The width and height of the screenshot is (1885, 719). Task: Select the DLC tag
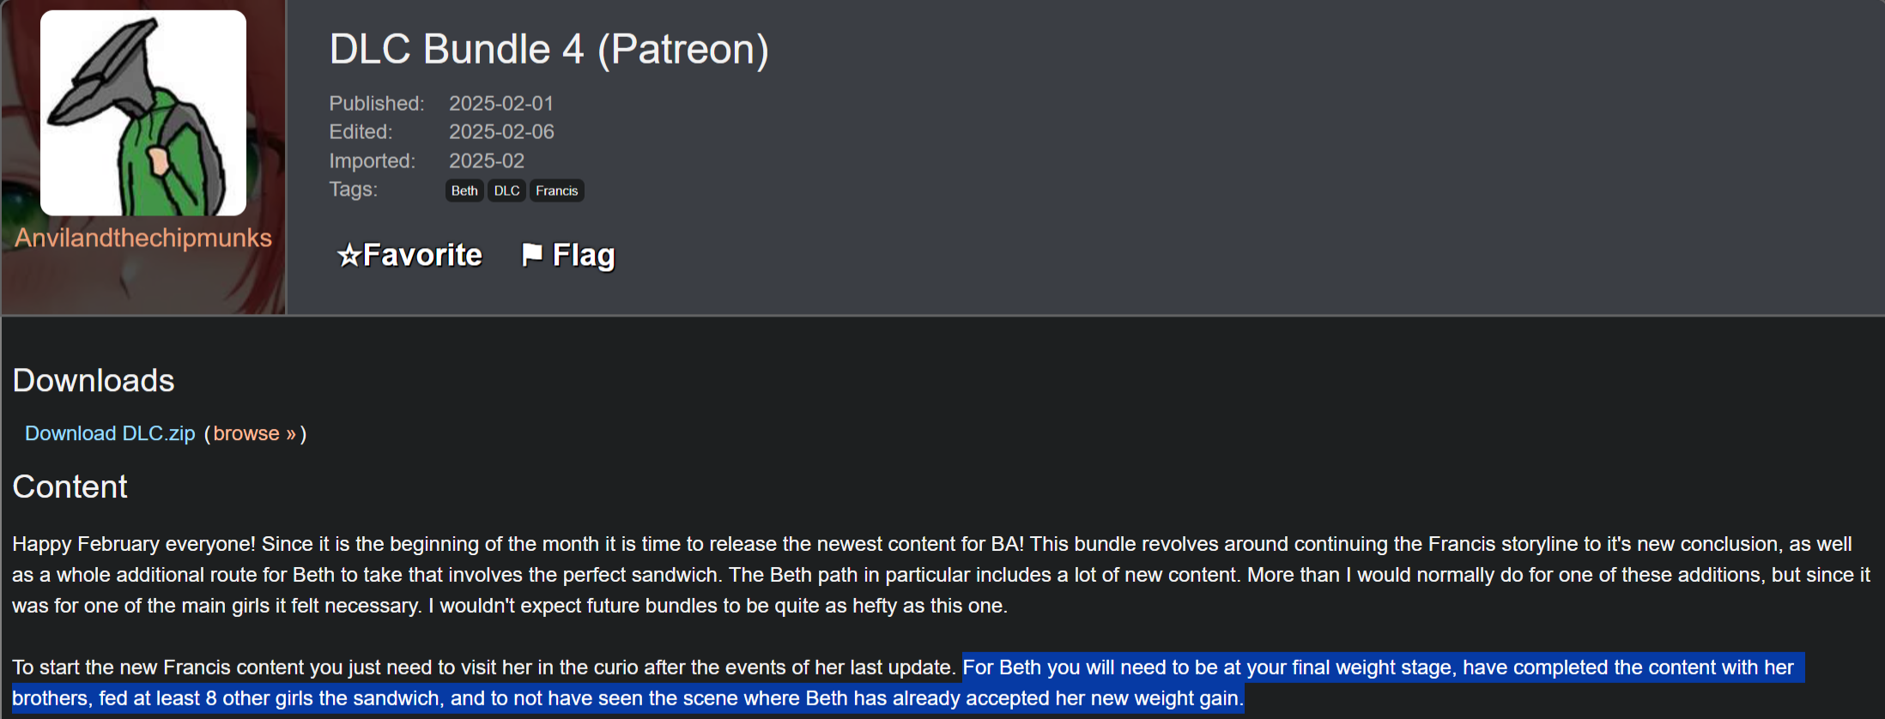tap(506, 190)
